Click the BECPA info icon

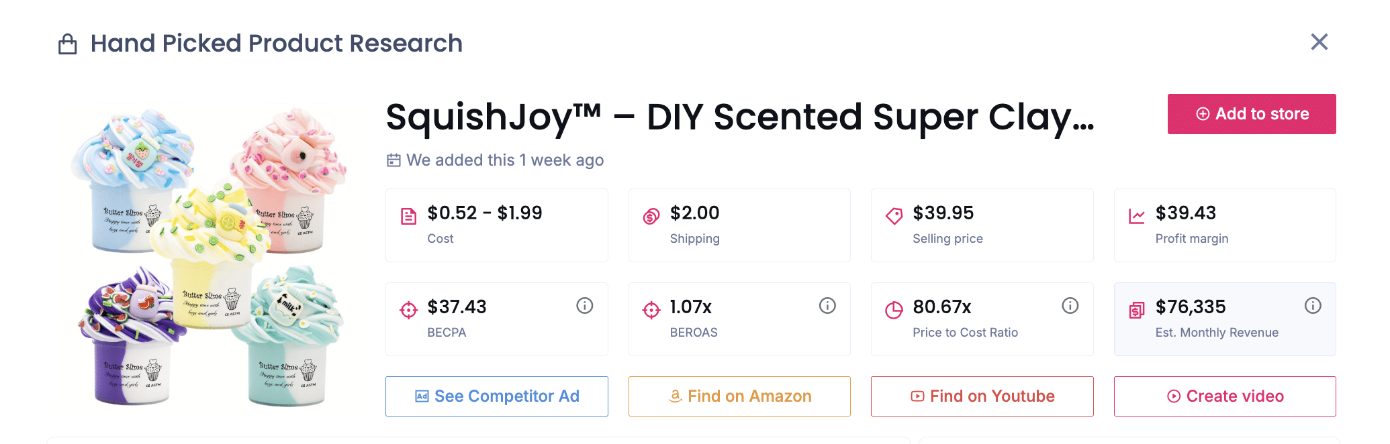[x=585, y=306]
